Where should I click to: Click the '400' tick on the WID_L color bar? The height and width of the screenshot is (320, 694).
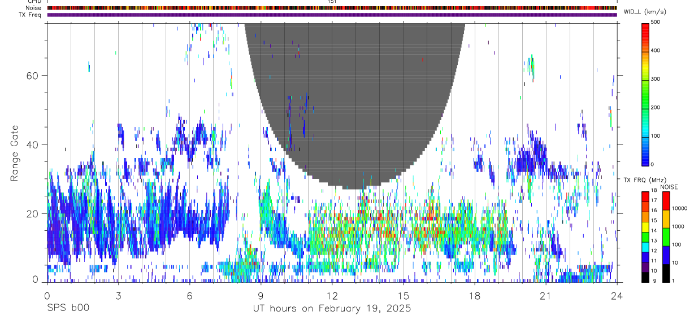(x=656, y=50)
